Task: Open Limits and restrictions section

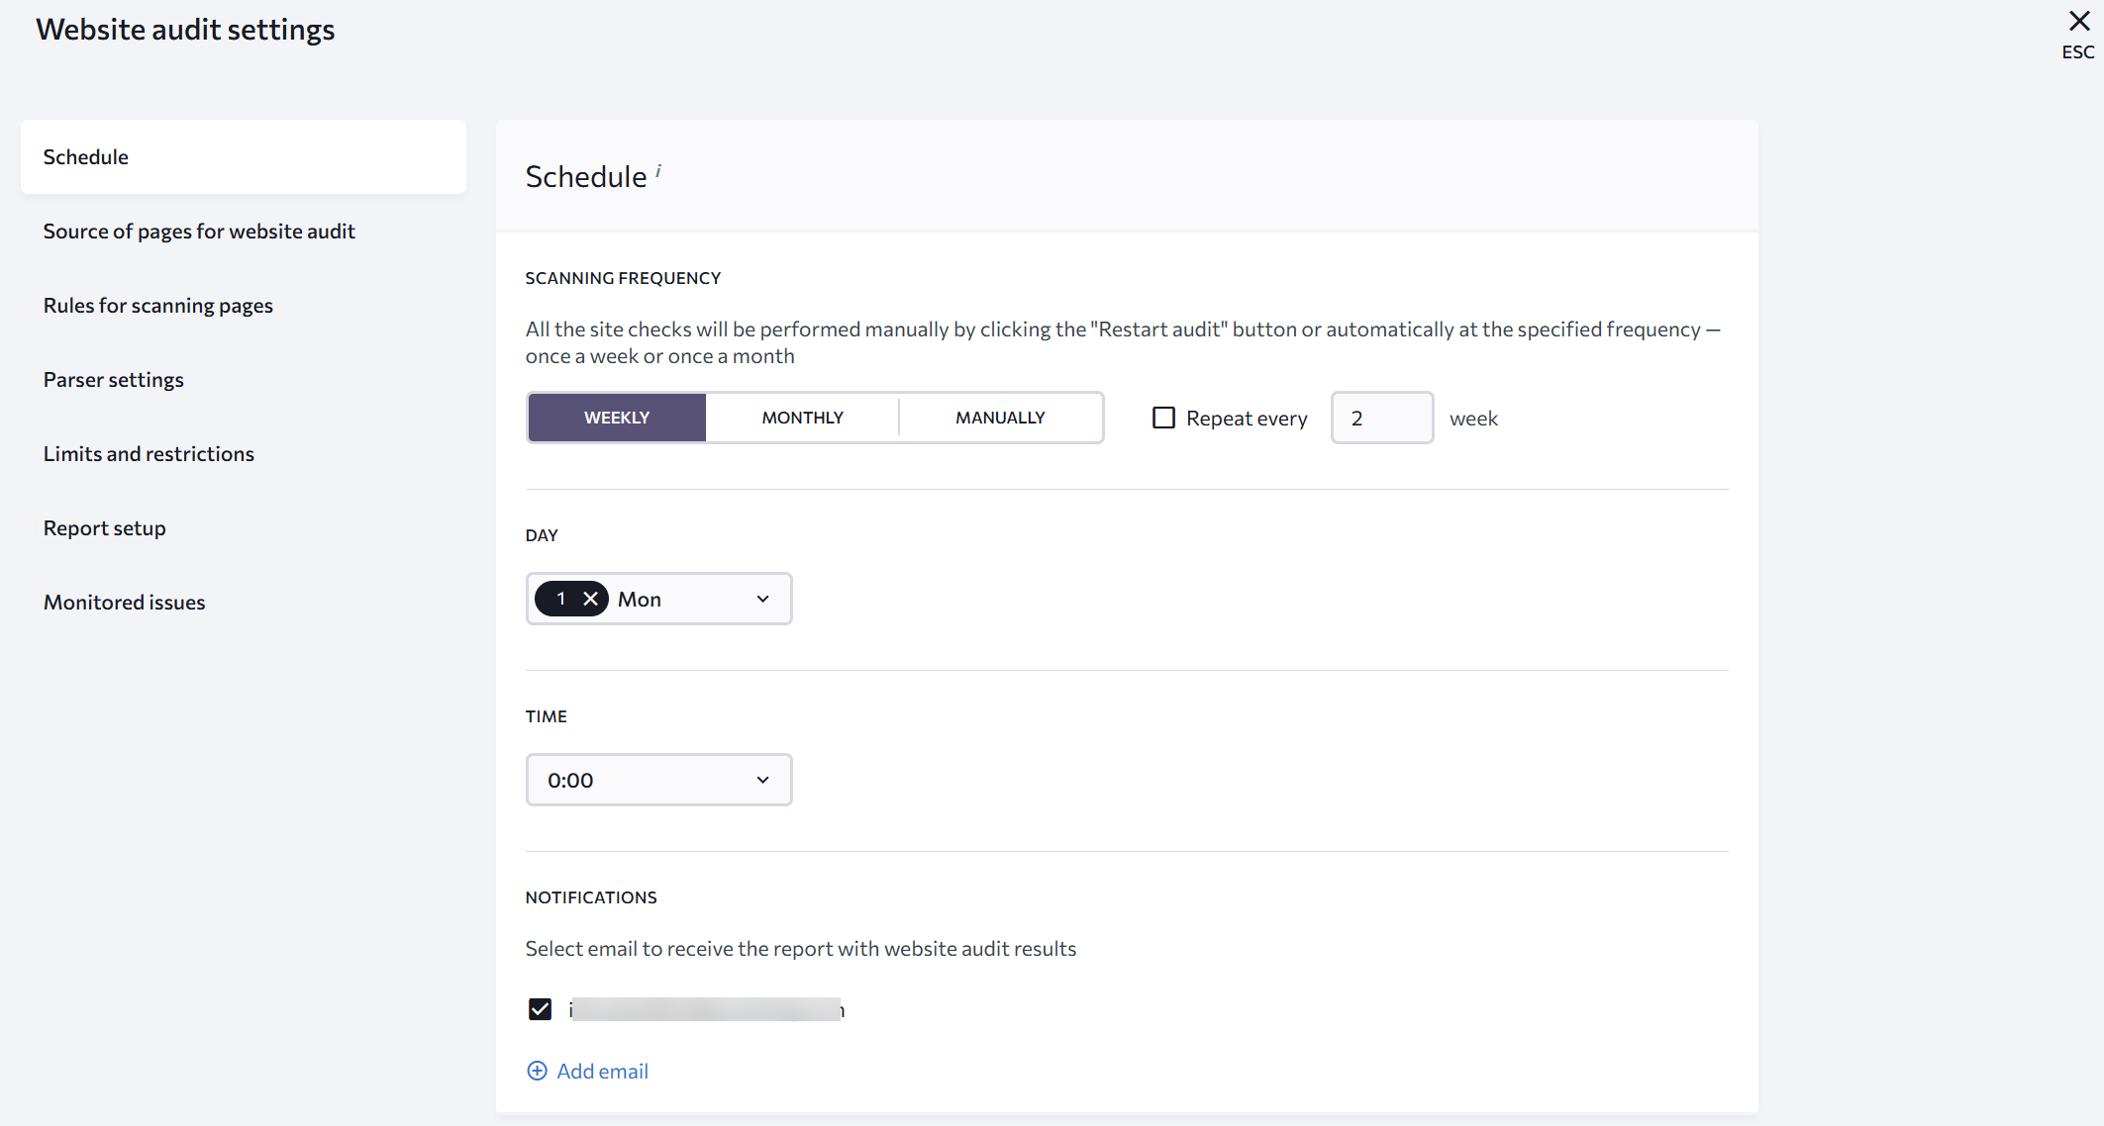Action: click(149, 454)
